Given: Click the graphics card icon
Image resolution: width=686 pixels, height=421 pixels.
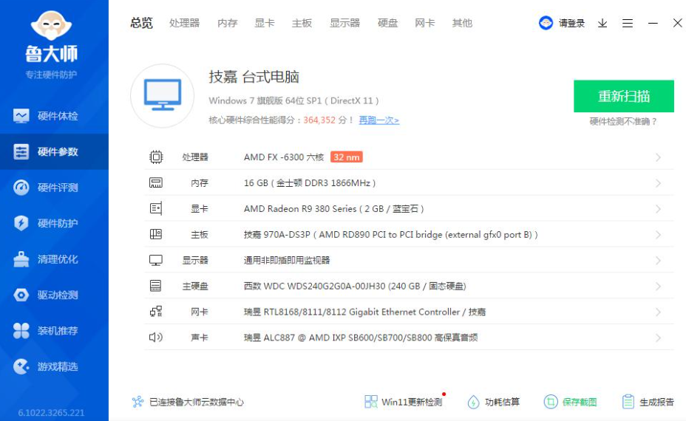Looking at the screenshot, I should click(x=156, y=208).
